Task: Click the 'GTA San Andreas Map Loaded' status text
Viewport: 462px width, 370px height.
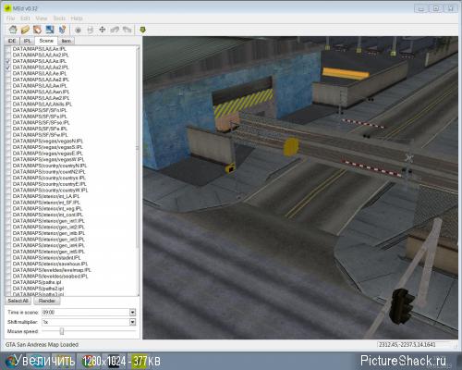Action: (x=42, y=345)
